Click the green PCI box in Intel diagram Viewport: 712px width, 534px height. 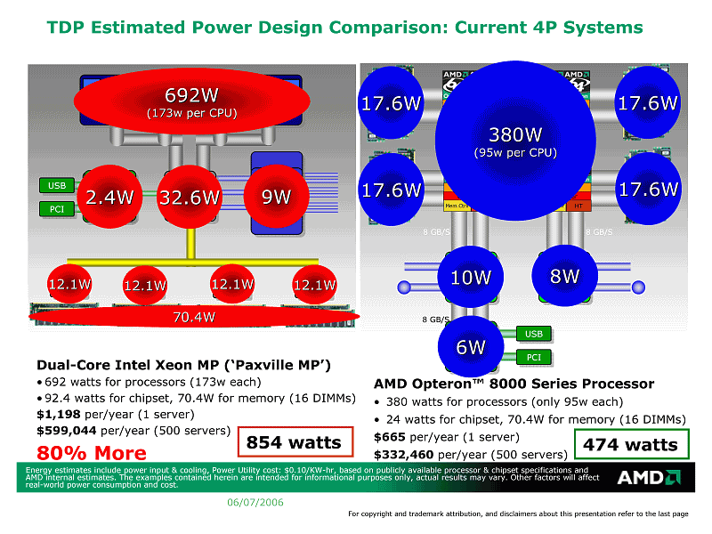point(57,209)
